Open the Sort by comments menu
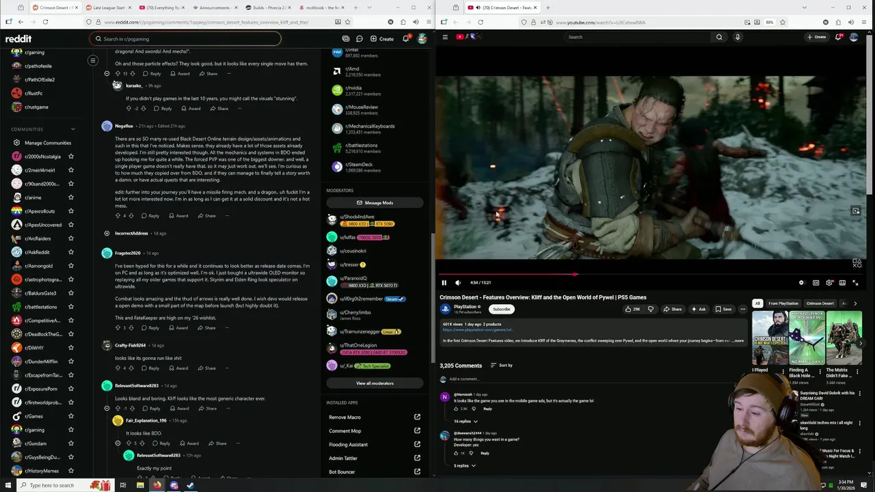The image size is (875, 492). point(502,365)
